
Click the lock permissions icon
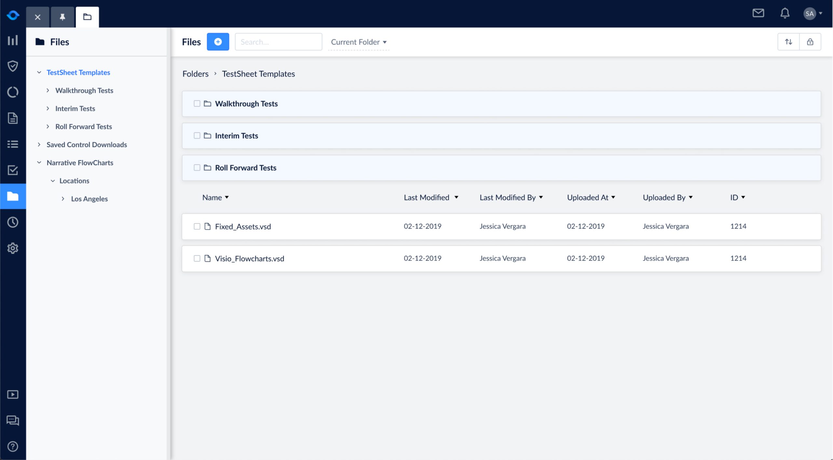coord(810,42)
